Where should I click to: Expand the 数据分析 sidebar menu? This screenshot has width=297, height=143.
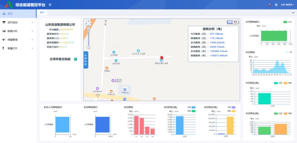pyautogui.click(x=18, y=31)
